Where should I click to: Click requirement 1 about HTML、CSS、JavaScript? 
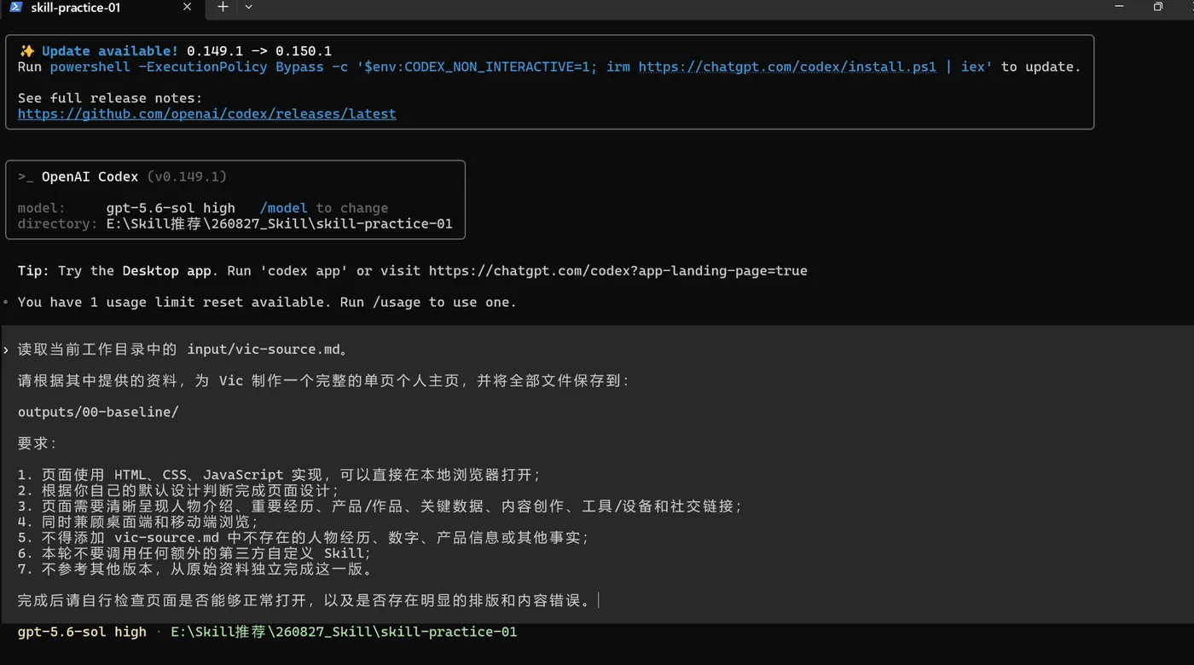tap(280, 475)
